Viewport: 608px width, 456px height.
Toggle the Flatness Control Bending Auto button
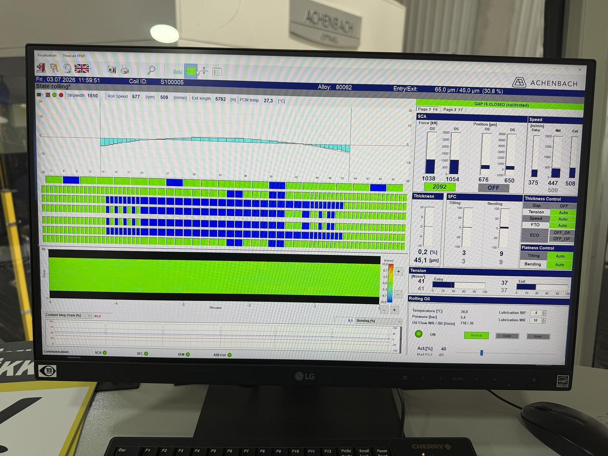(x=560, y=265)
